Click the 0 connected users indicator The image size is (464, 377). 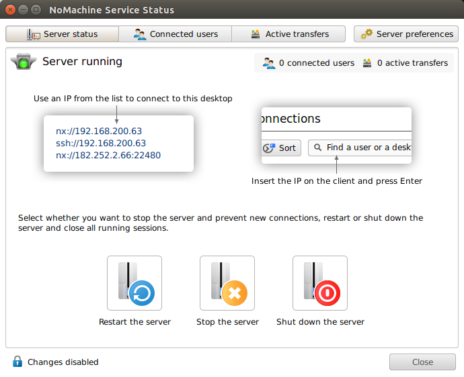[x=309, y=63]
